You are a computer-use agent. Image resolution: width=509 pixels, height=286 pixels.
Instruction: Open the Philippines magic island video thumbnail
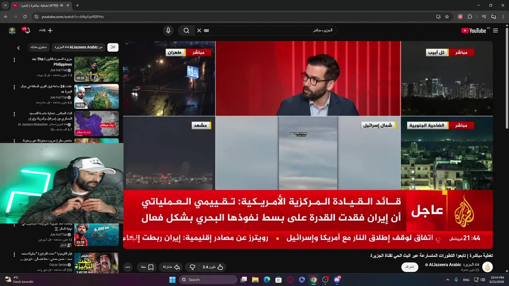pyautogui.click(x=96, y=69)
